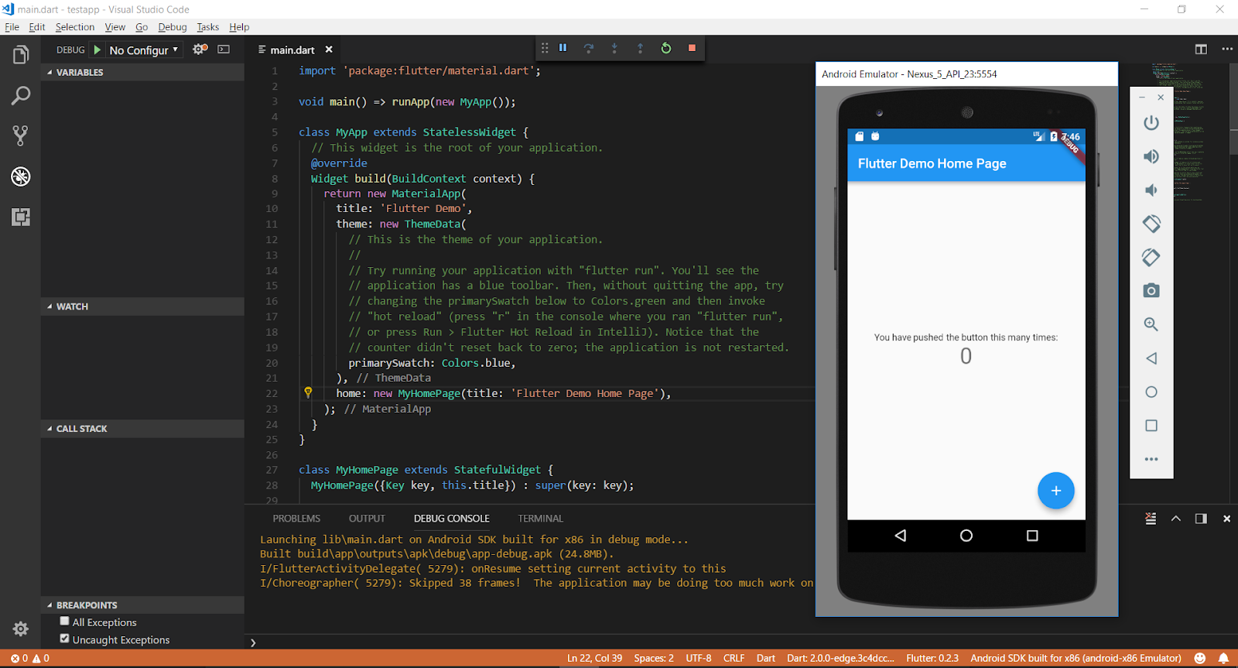
Task: Open the Debug menu
Action: [x=173, y=27]
